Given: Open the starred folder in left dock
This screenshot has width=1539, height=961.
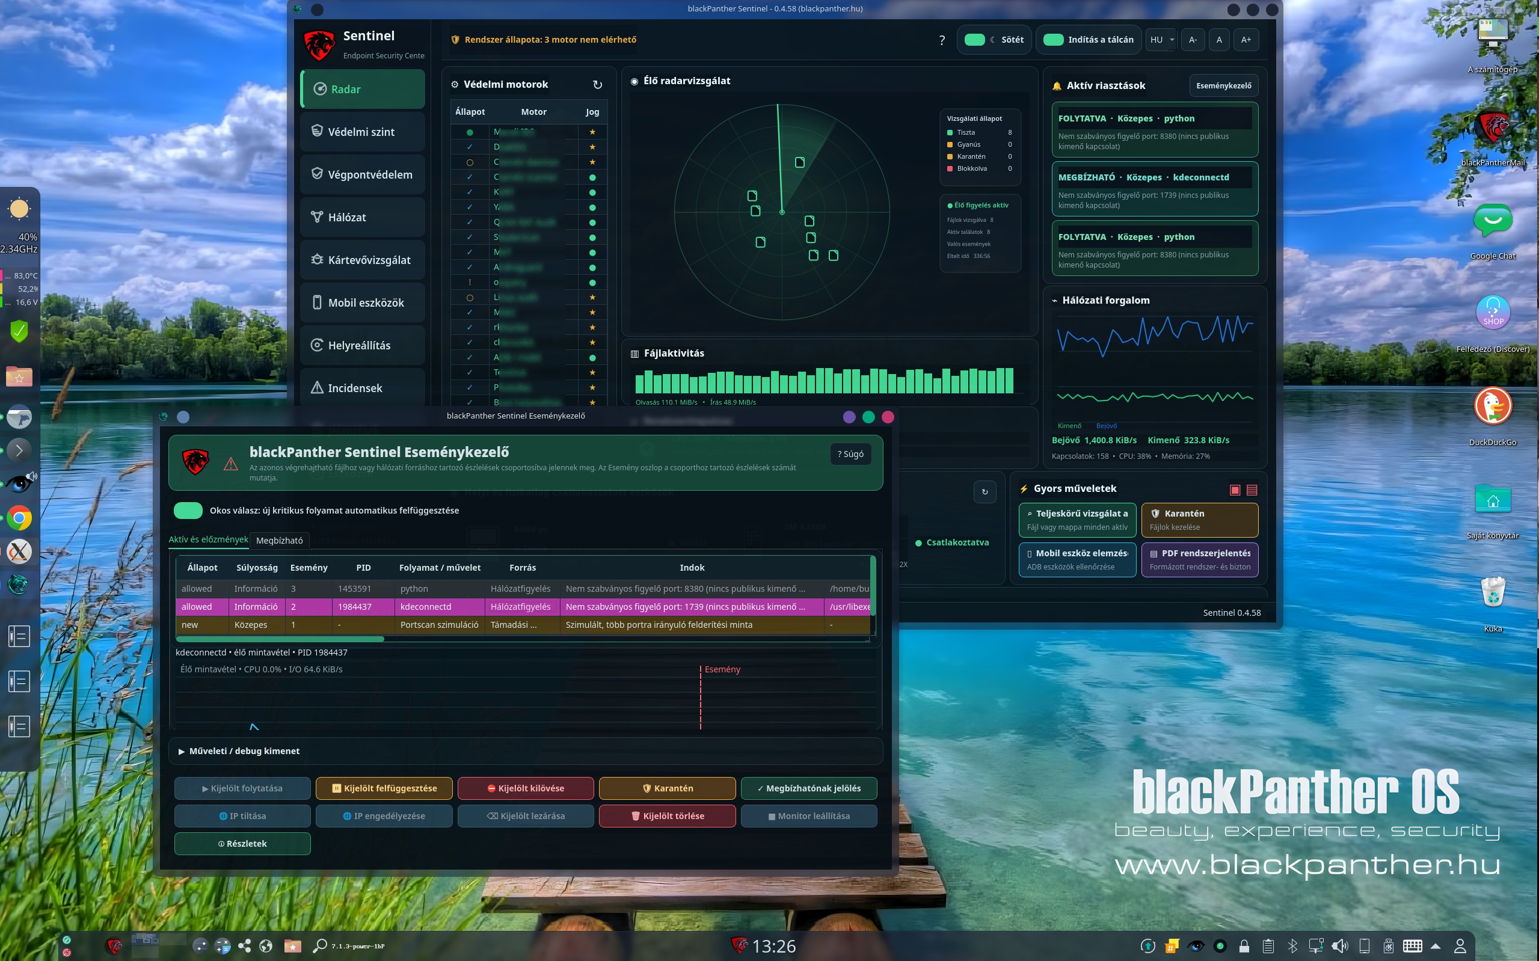Looking at the screenshot, I should [19, 376].
